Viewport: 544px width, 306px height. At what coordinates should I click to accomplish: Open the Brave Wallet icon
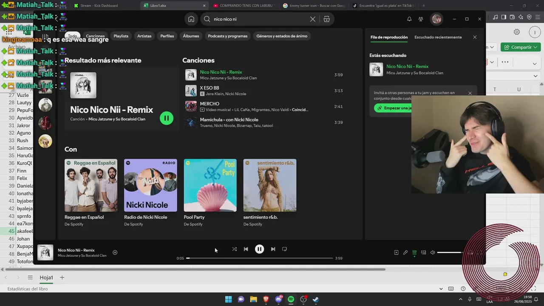(x=512, y=17)
